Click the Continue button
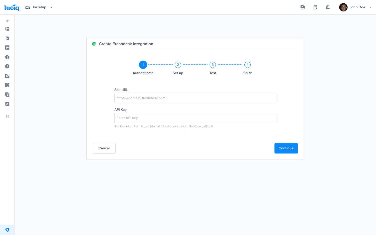Screen dimensions: 376x235 [x=286, y=148]
